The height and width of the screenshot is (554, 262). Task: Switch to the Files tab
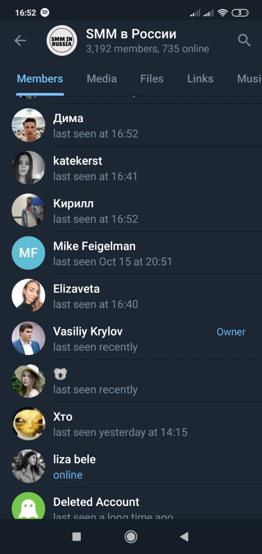[152, 79]
